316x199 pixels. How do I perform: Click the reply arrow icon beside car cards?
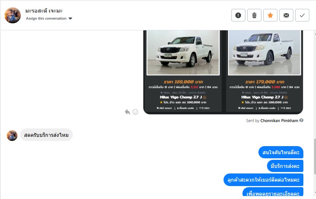(x=127, y=112)
